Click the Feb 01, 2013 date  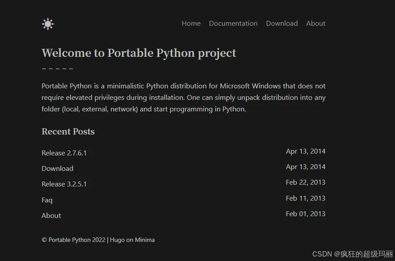305,214
